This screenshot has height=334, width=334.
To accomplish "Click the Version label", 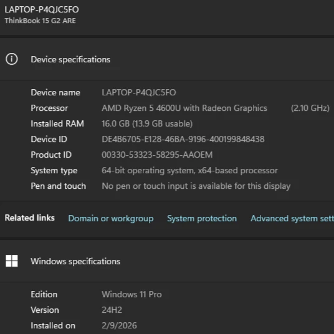I will point(45,310).
